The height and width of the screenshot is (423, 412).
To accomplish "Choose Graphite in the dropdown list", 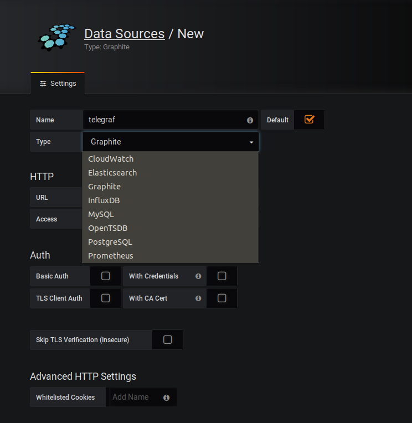I will (x=170, y=187).
